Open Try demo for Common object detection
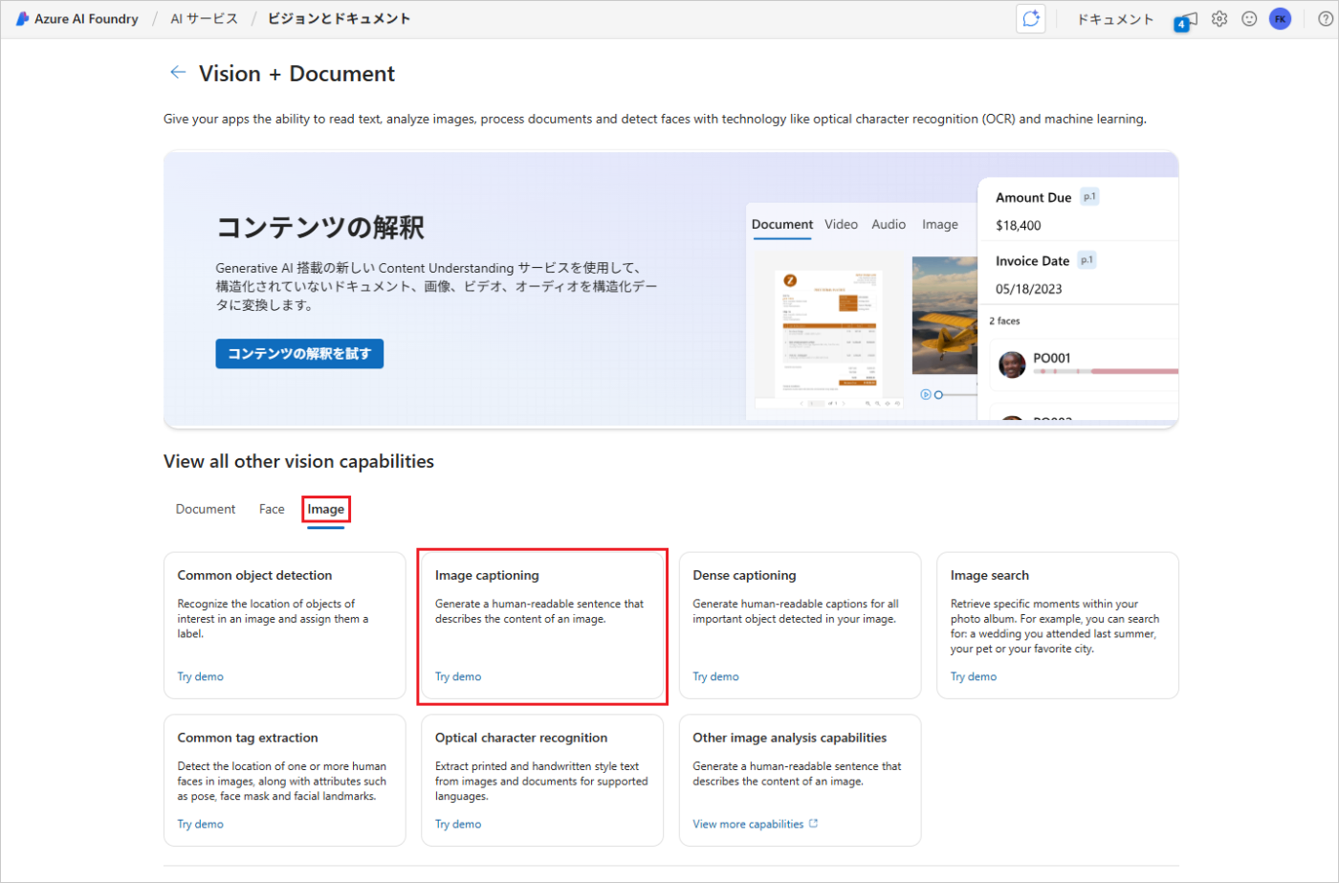 201,676
